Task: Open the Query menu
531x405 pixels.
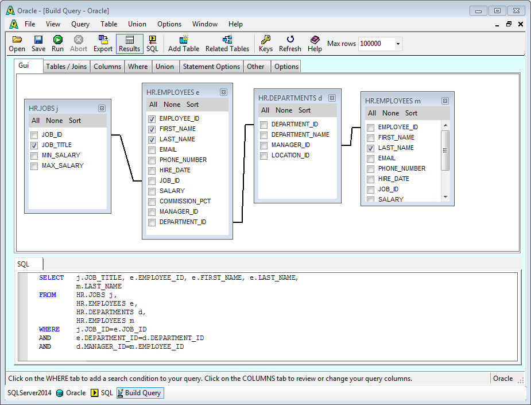Action: pyautogui.click(x=80, y=24)
